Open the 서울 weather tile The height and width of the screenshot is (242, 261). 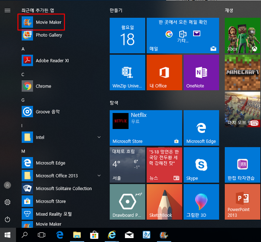[x=127, y=165]
